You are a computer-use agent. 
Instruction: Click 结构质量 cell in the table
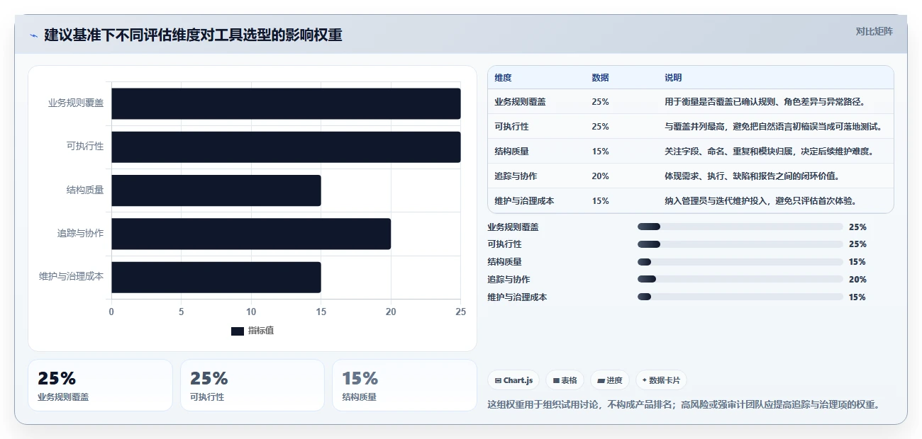[x=511, y=152]
